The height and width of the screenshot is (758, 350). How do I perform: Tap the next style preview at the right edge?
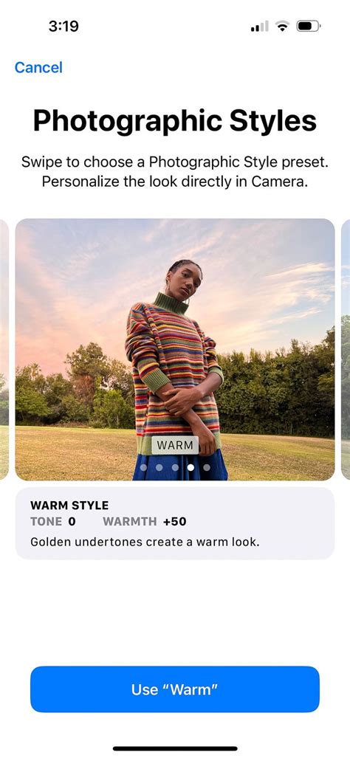(x=346, y=350)
